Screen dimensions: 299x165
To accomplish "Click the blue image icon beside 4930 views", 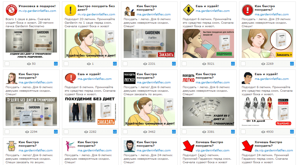I will [292, 132].
